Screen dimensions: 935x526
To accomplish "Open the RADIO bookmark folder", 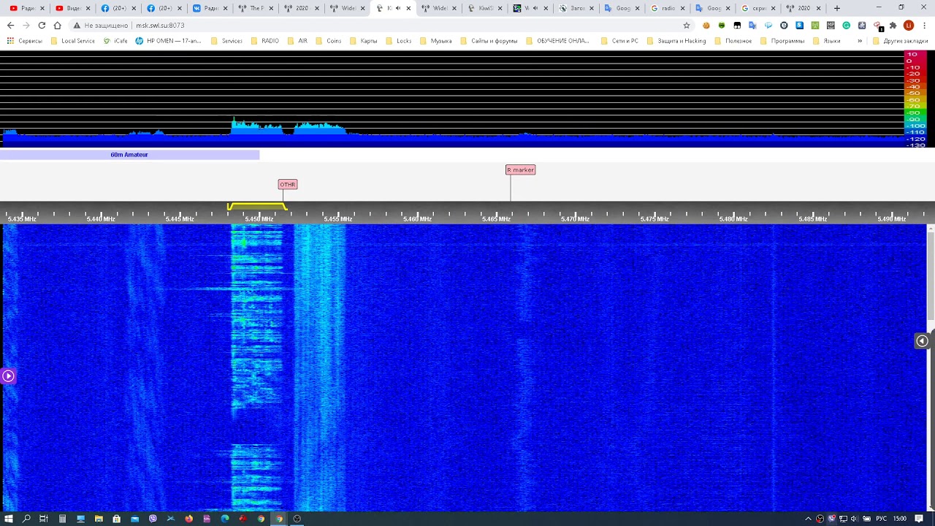I will click(x=264, y=41).
